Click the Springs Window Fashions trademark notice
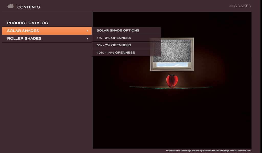The width and height of the screenshot is (262, 153). [x=209, y=151]
